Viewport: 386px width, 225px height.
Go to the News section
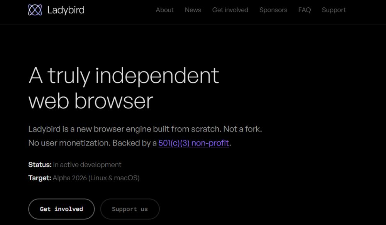click(x=193, y=10)
